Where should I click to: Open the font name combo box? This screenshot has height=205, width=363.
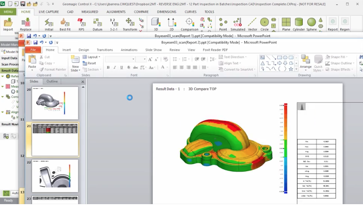pos(120,59)
